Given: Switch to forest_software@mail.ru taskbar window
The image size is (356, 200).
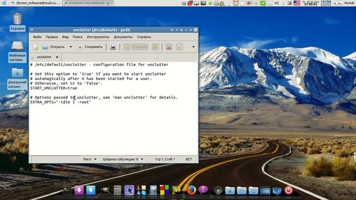Looking at the screenshot, I should click(35, 3).
